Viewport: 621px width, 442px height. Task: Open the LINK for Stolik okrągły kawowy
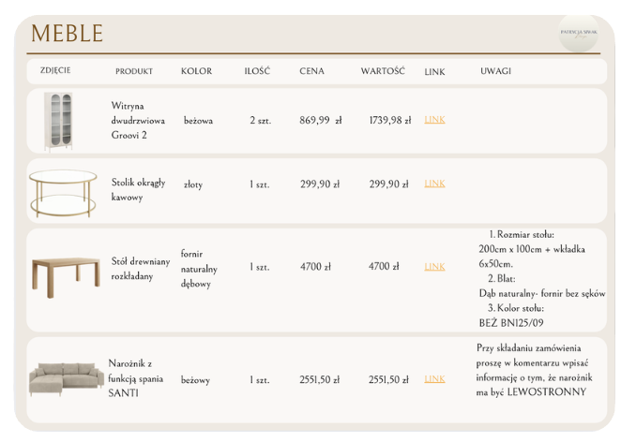coord(434,184)
